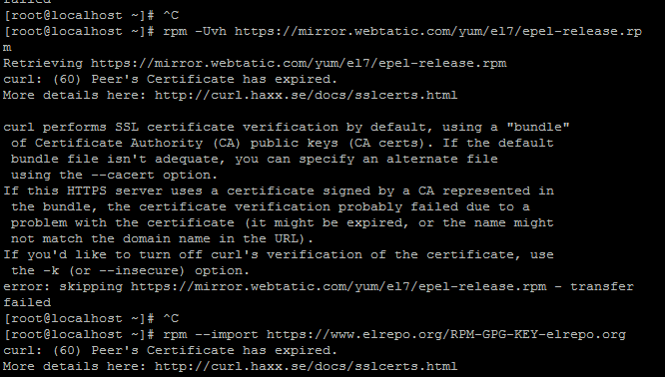Screen dimensions: 665x377
Task: Open the first curl.haxx.se sslcerts.html link
Action: click(307, 96)
